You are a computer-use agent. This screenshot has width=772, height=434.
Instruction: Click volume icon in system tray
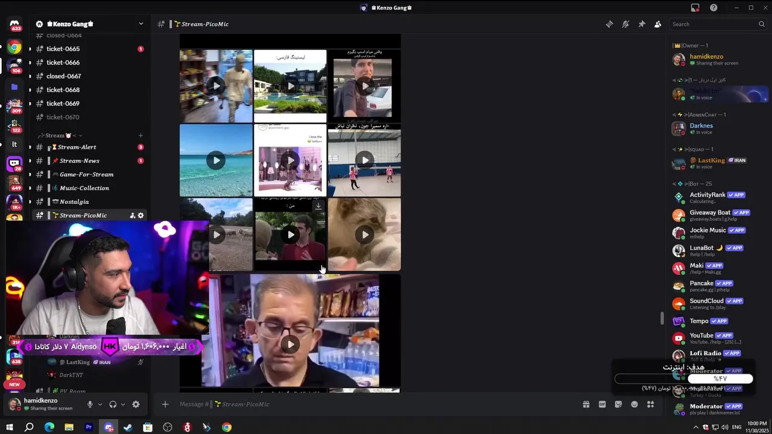pos(725,427)
